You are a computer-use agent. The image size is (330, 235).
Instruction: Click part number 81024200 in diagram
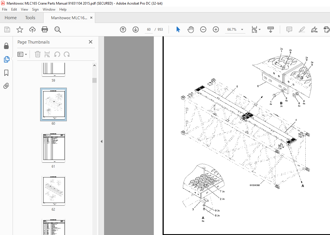point(255,185)
